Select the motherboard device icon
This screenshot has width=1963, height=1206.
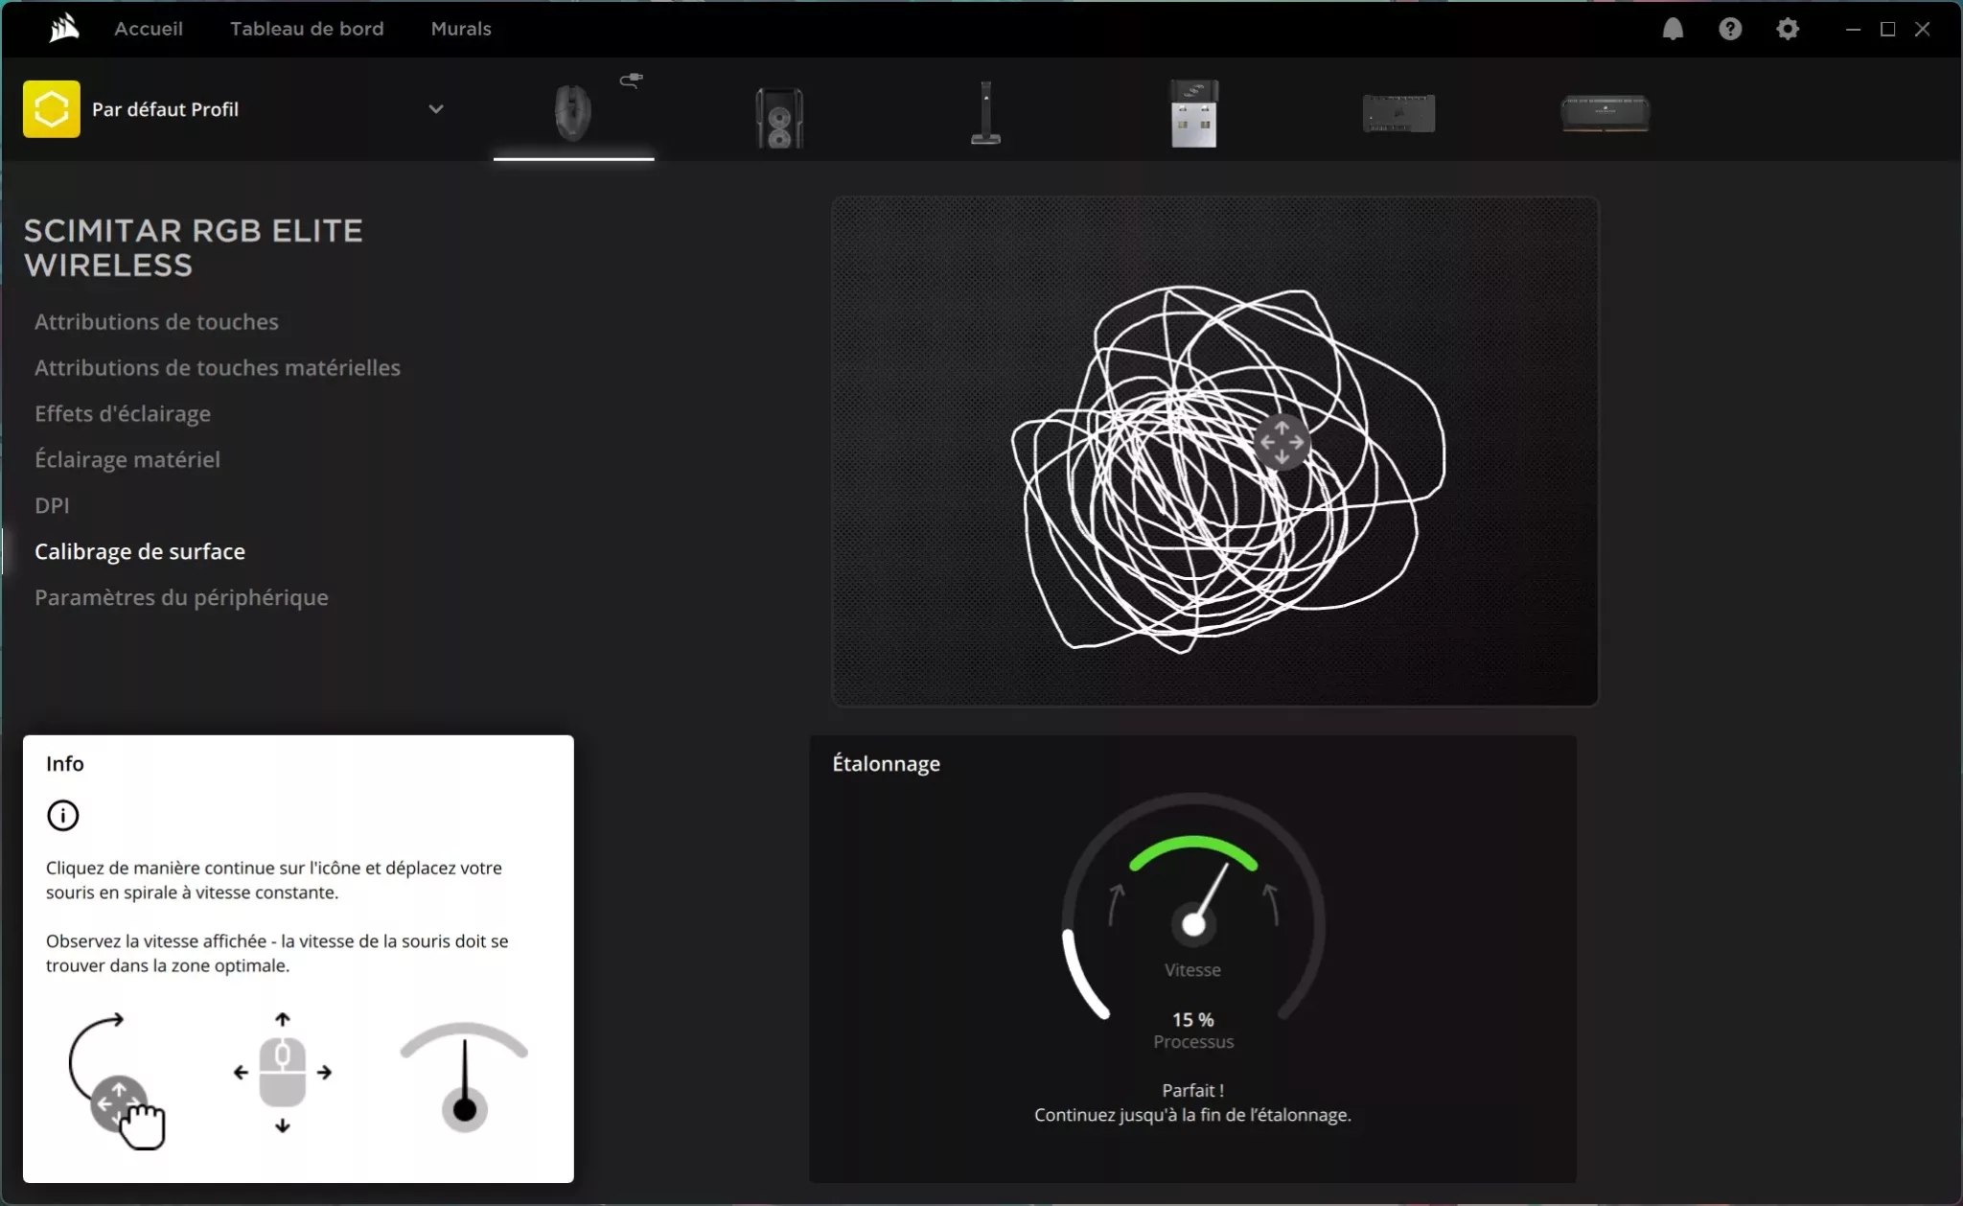click(1398, 113)
